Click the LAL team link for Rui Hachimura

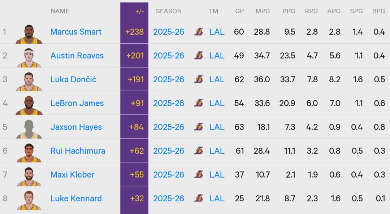click(217, 151)
